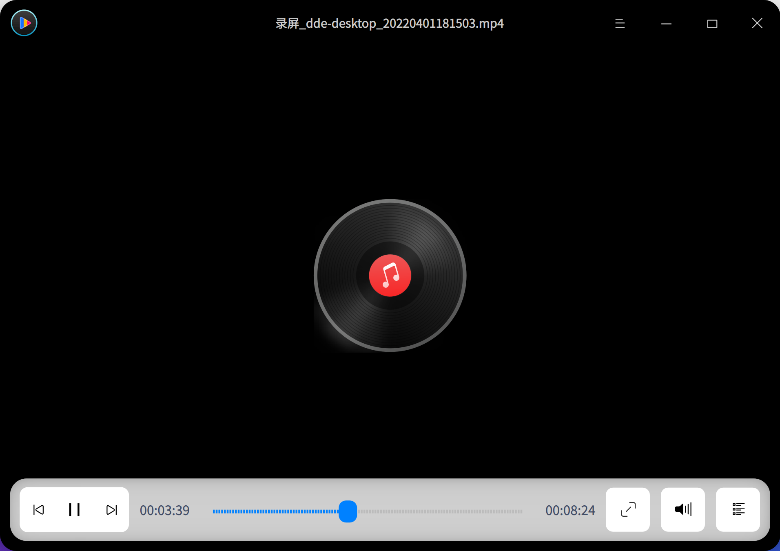Click the elapsed time 00:03:39
Image resolution: width=780 pixels, height=551 pixels.
pyautogui.click(x=164, y=510)
